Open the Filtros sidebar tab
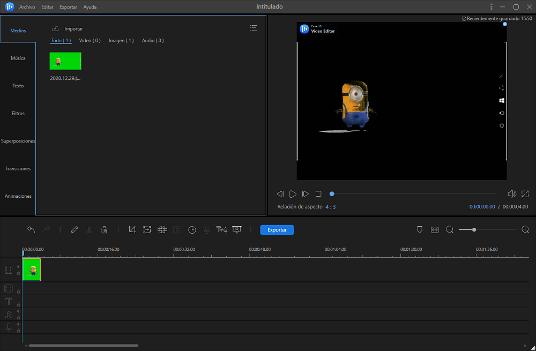The height and width of the screenshot is (351, 536). [18, 114]
